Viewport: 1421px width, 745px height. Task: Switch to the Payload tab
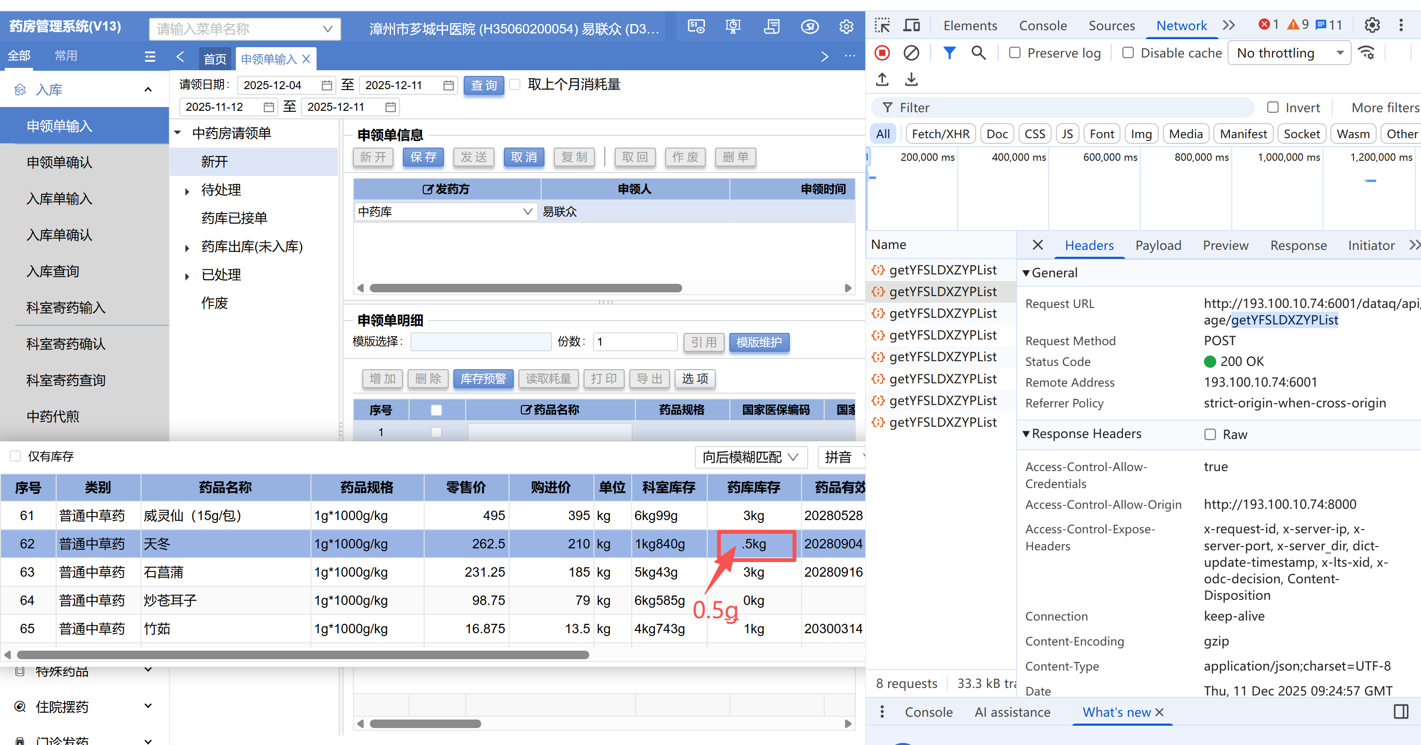click(1158, 245)
